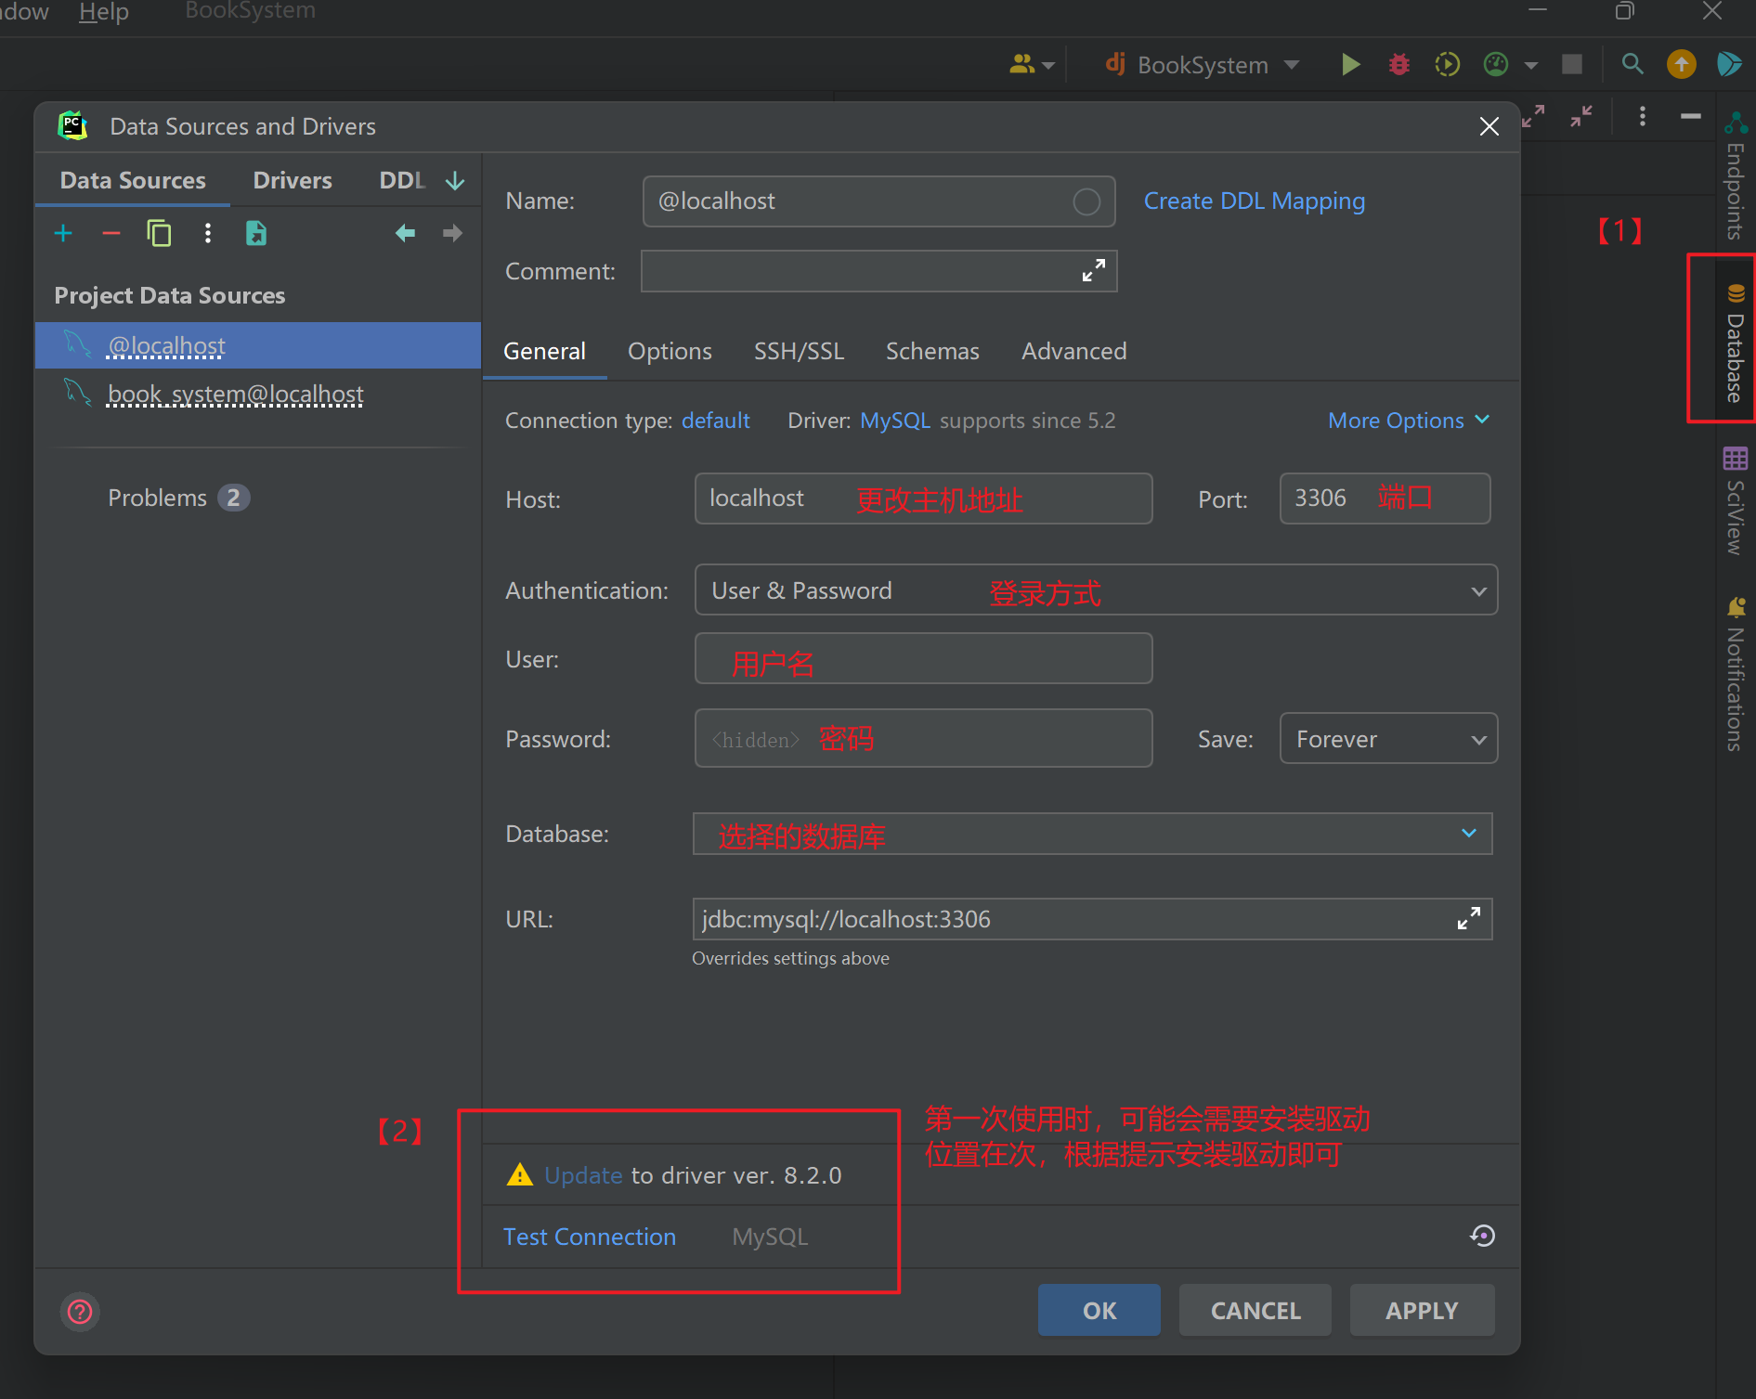Open the Save password dropdown

(1388, 739)
